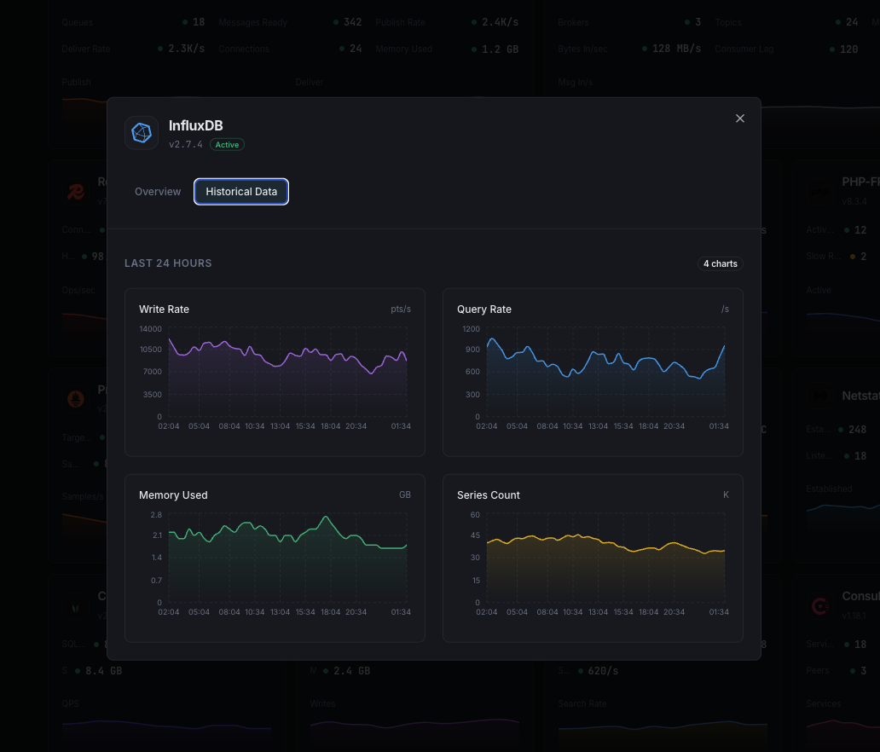Open the Consul service icon
Screen dimensions: 880x752
point(819,606)
